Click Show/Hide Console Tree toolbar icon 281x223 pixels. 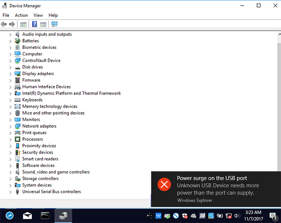[x=23, y=24]
